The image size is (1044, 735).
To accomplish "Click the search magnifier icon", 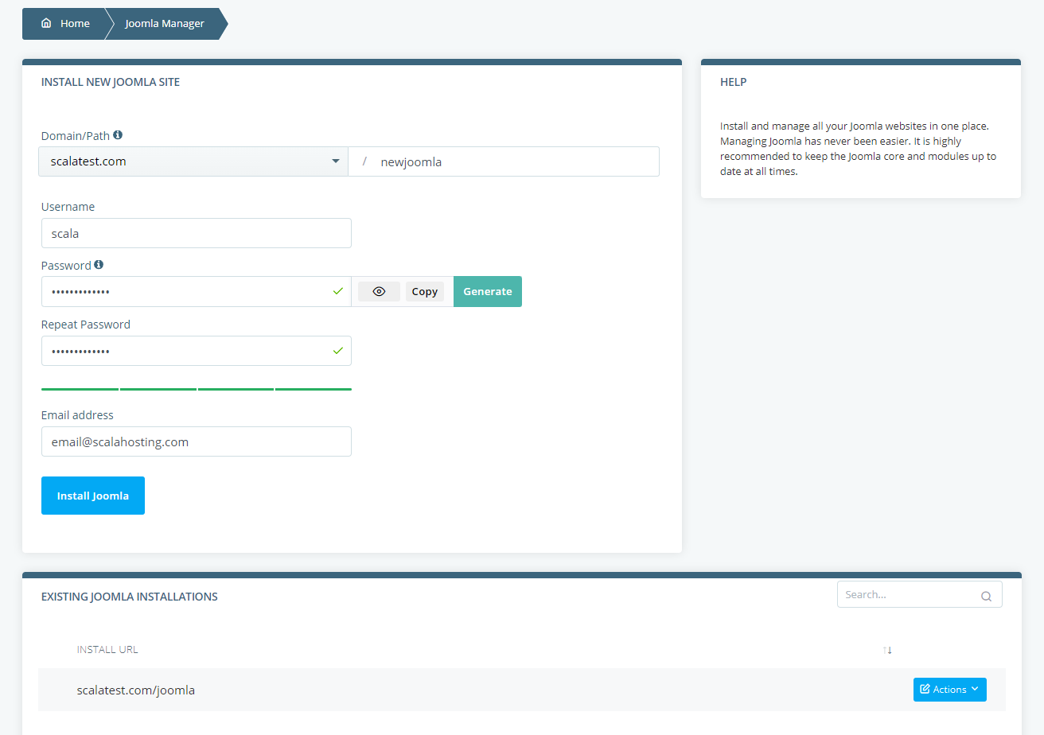I will [986, 596].
